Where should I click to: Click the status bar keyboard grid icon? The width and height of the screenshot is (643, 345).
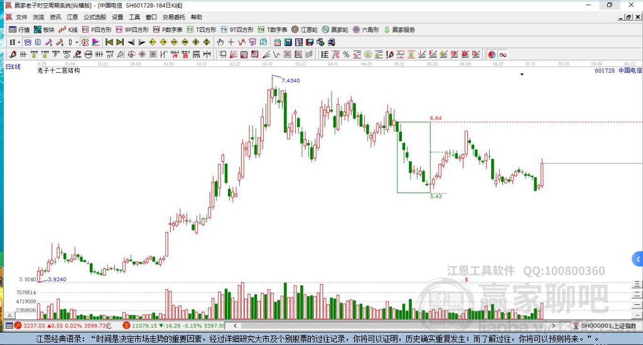tap(9, 326)
